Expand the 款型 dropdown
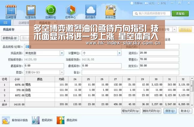 [62, 72]
